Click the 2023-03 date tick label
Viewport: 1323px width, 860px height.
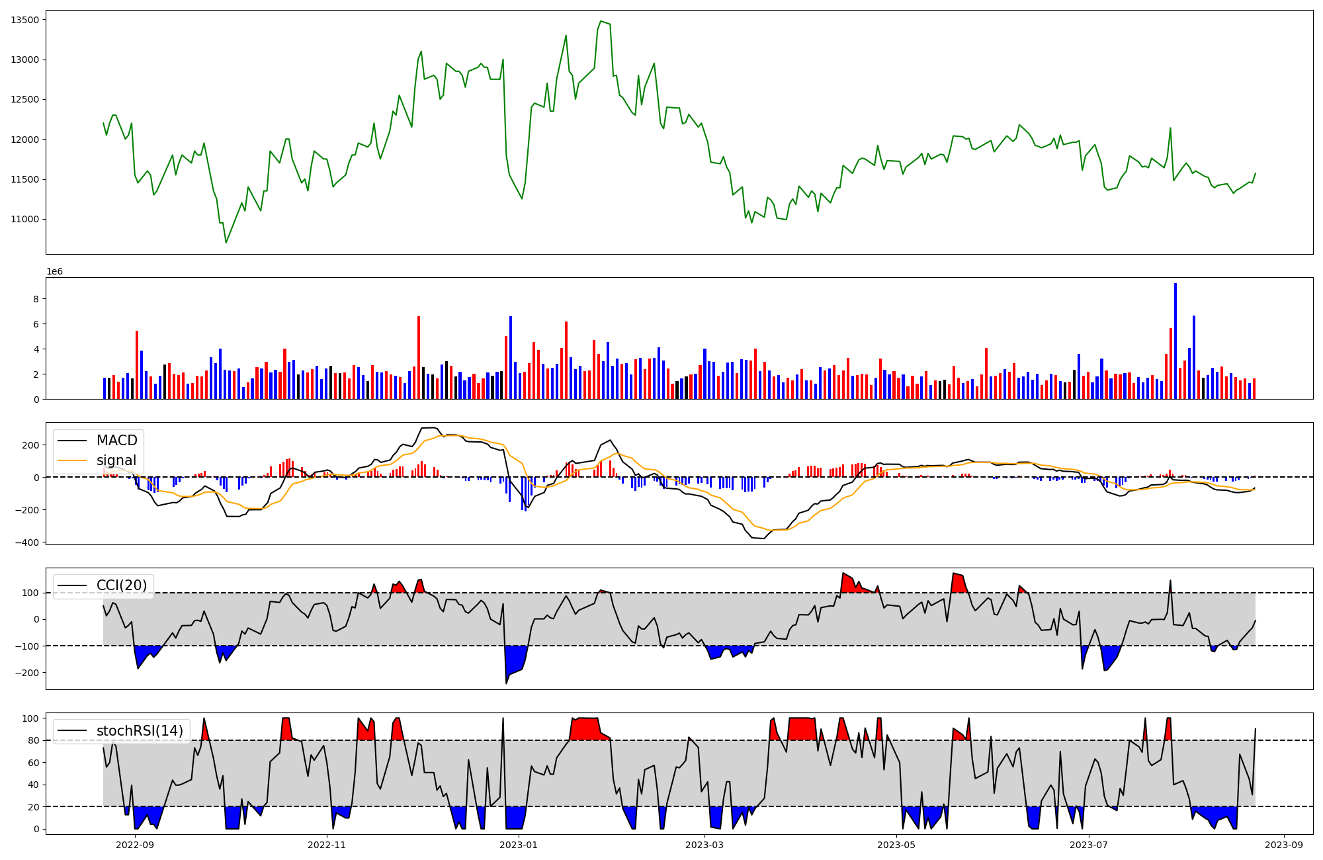[704, 845]
